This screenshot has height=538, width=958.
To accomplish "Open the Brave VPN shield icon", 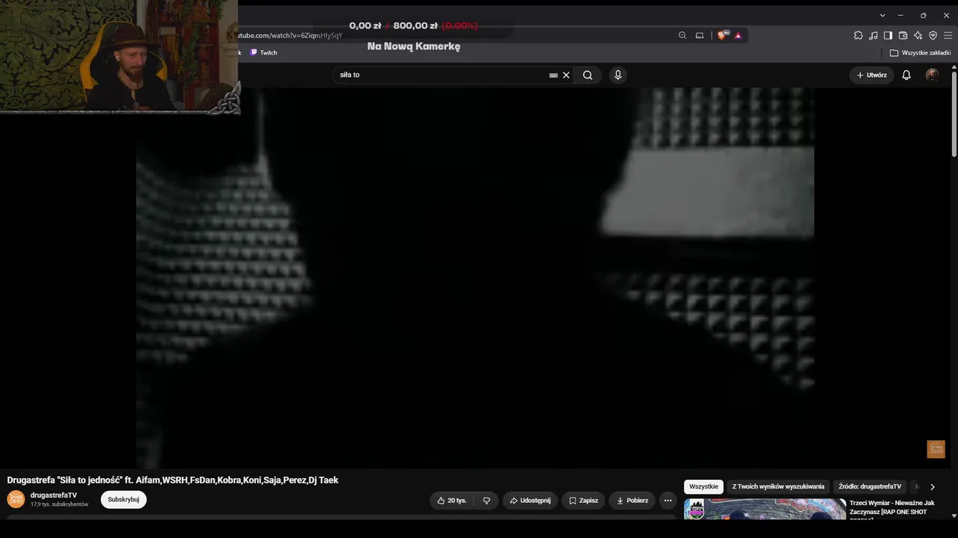I will 933,35.
